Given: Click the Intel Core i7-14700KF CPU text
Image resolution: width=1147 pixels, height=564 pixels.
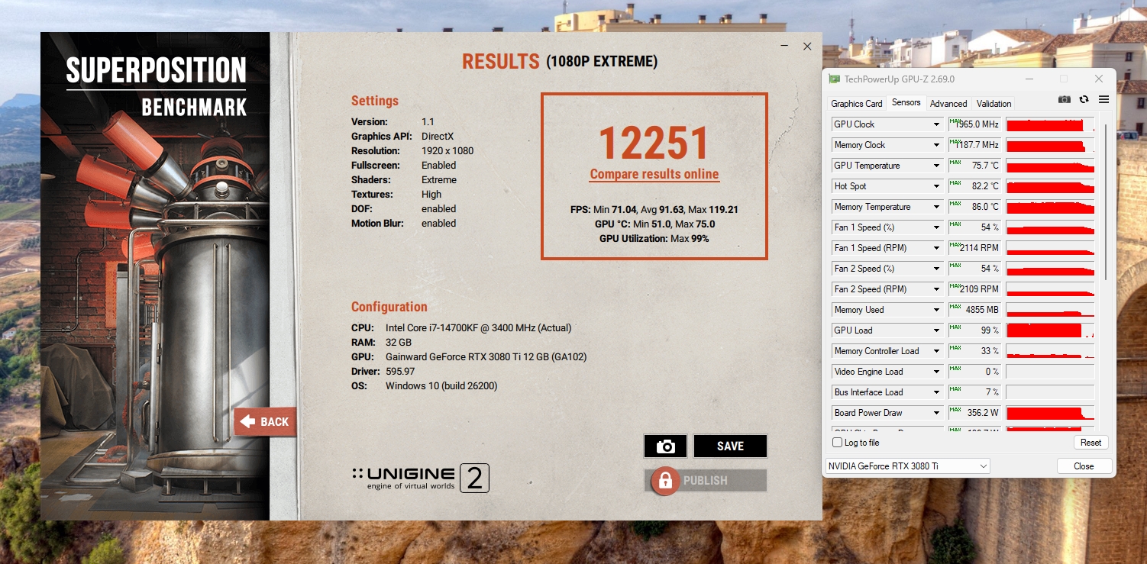Looking at the screenshot, I should 479,328.
